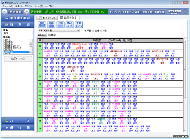Viewport: 190px width, 139px height.
Task: Open the オプション options menu
Action: tap(115, 11)
